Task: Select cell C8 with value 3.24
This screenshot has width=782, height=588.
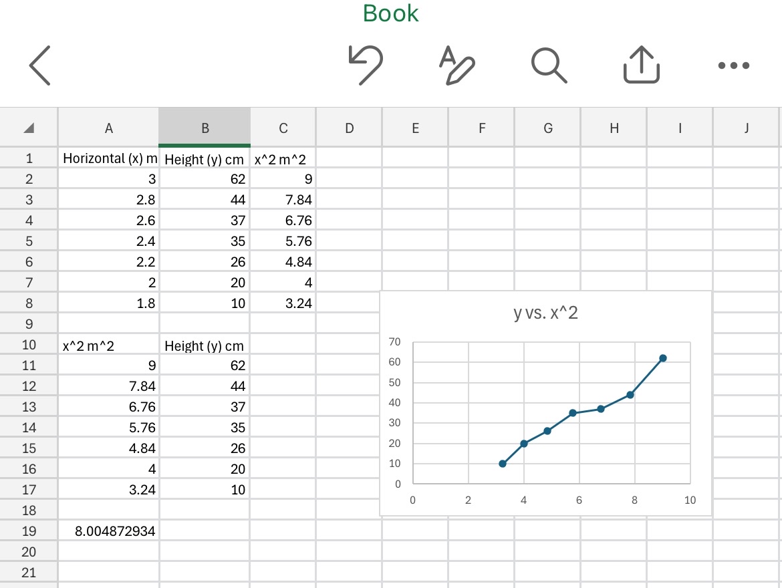Action: [283, 303]
